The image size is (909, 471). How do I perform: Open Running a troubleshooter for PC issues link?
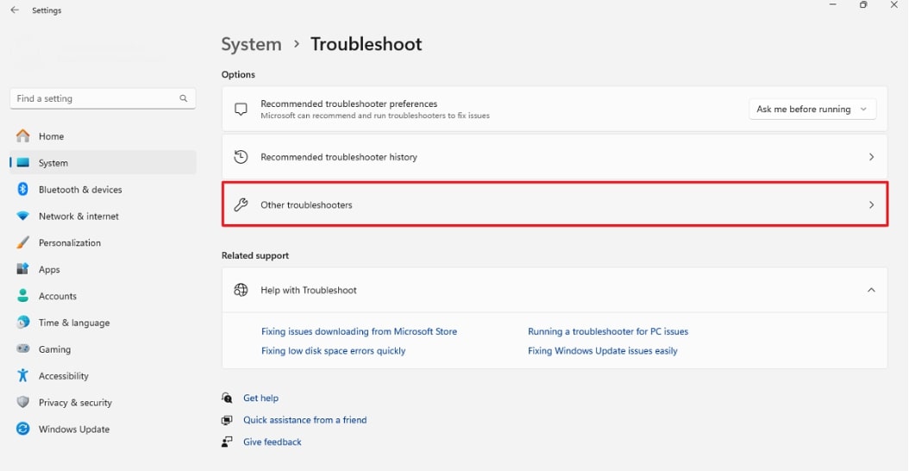click(608, 332)
